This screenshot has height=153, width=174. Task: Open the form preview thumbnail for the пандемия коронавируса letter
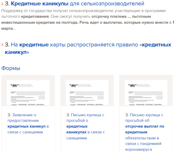[x=146, y=93]
